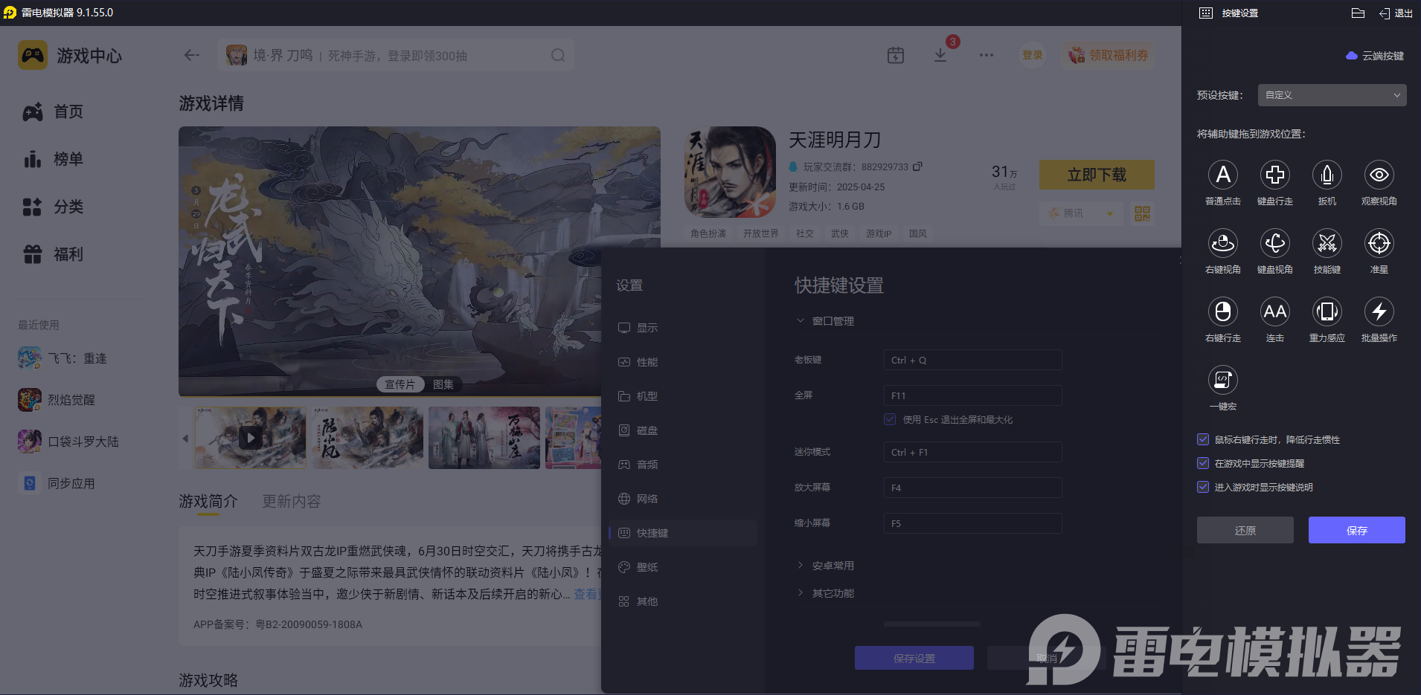This screenshot has width=1421, height=695.
Task: Switch to the 显示 settings tab
Action: 646,327
